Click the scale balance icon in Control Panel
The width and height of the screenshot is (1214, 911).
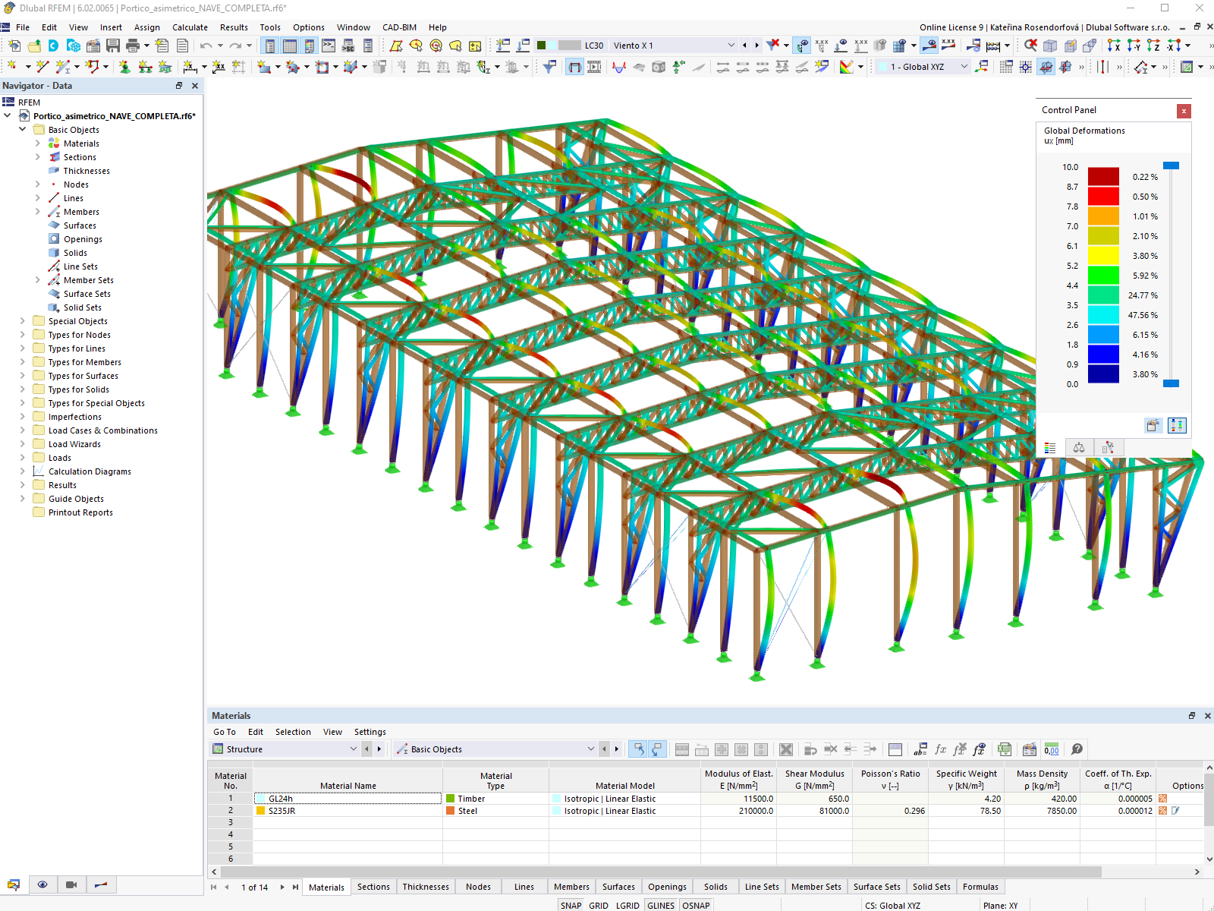(x=1079, y=448)
